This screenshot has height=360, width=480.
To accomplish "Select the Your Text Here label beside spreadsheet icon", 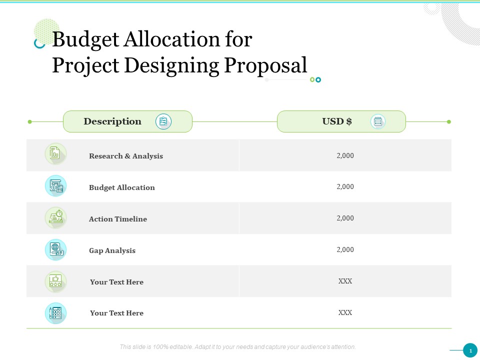I will 116,313.
